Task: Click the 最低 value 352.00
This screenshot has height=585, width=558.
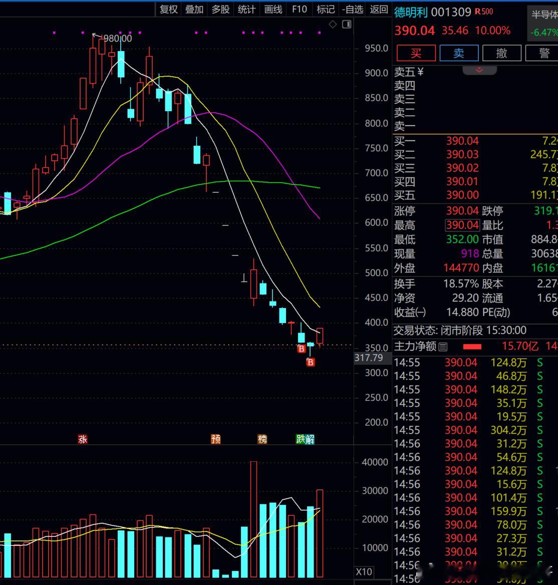Action: coord(462,239)
